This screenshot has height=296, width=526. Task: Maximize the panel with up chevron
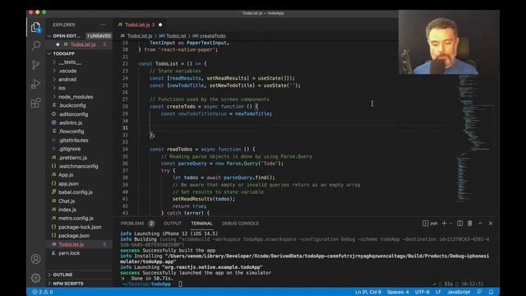click(480, 223)
